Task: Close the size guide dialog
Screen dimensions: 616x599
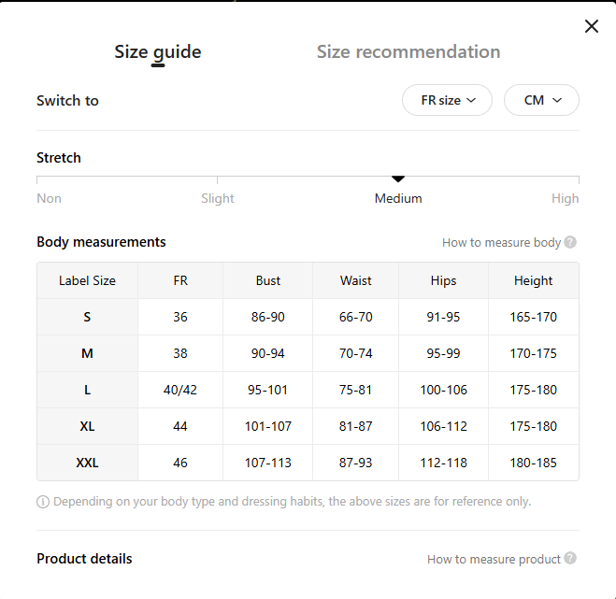Action: (x=591, y=26)
